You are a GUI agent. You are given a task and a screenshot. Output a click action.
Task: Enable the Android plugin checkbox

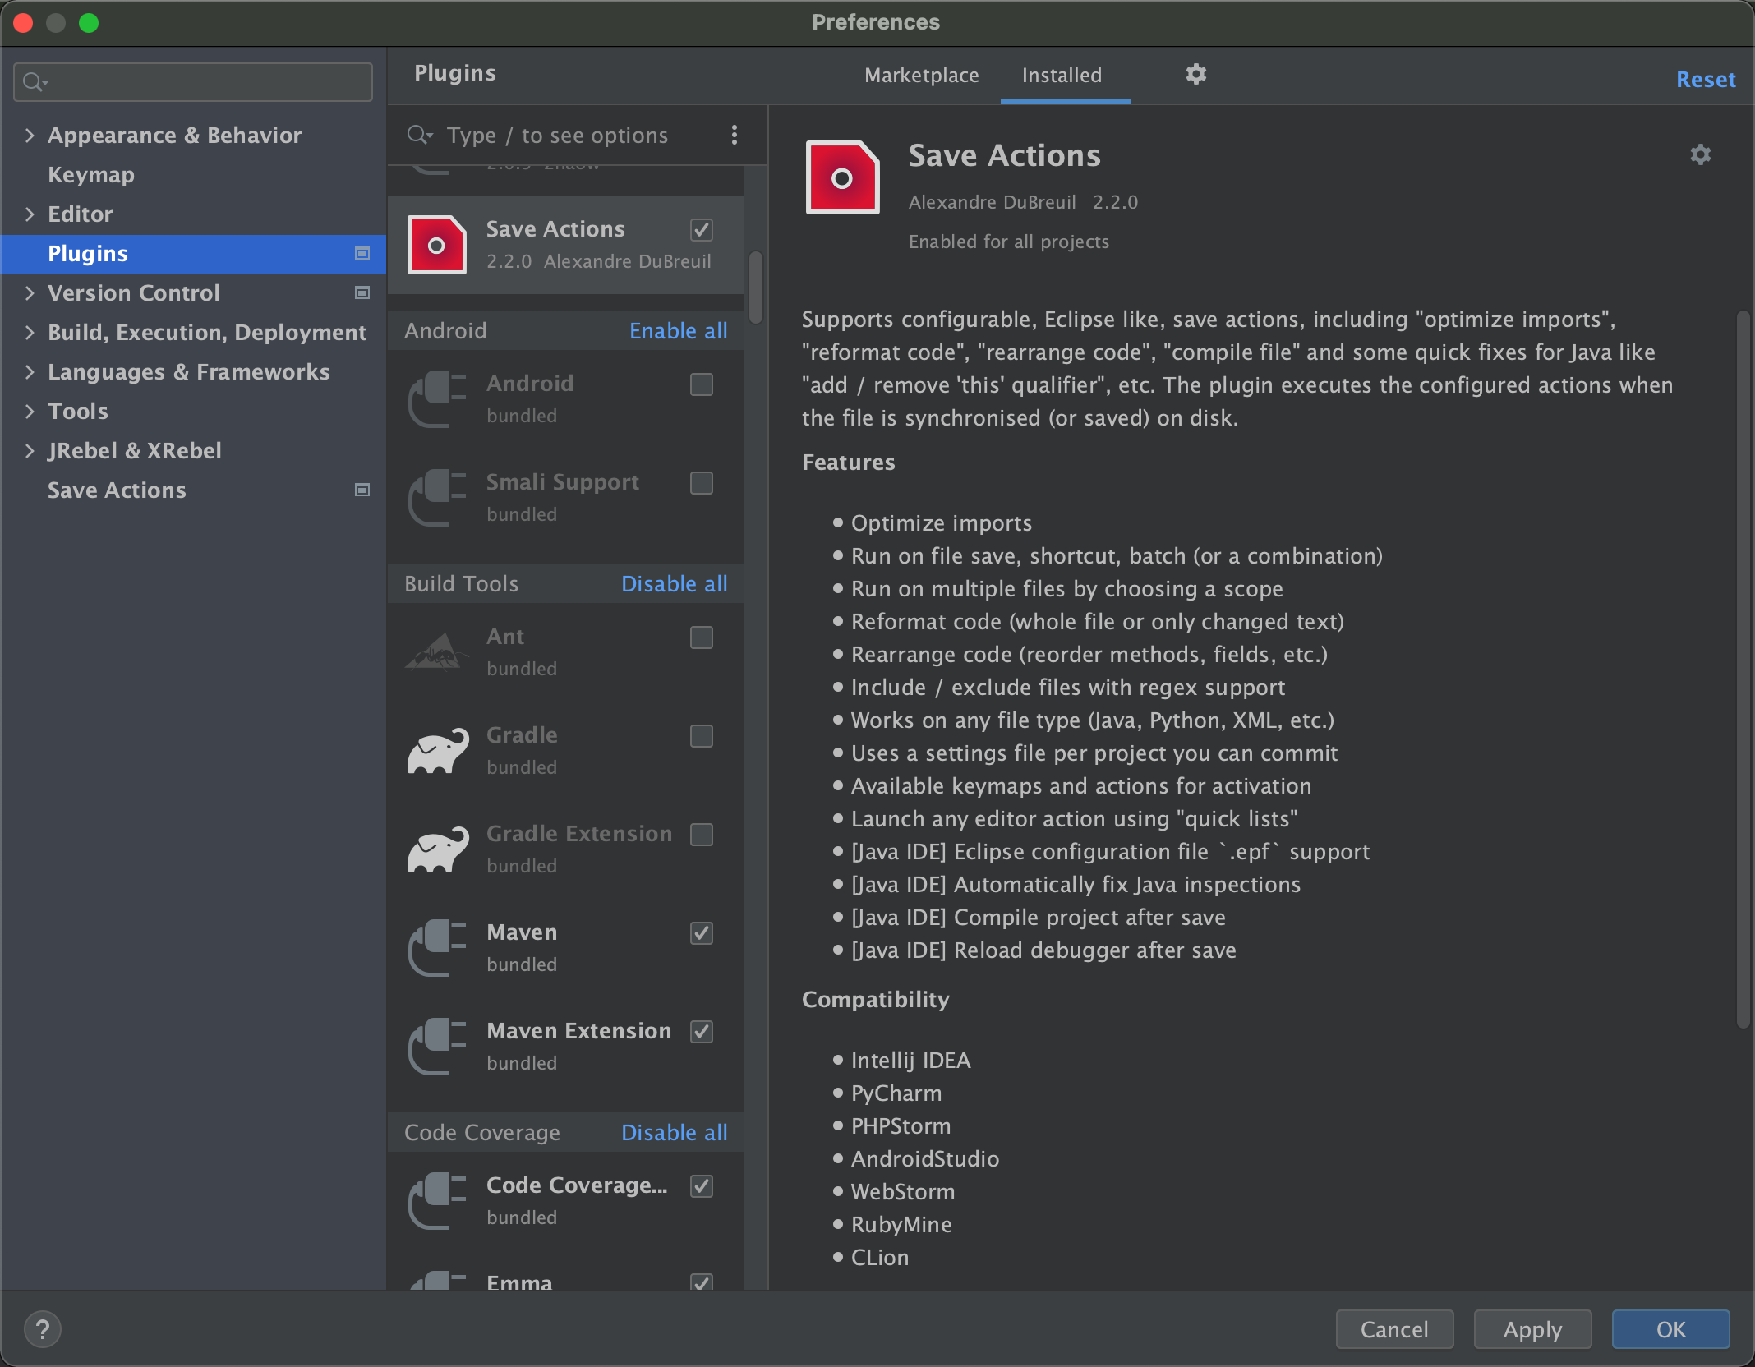coord(702,384)
